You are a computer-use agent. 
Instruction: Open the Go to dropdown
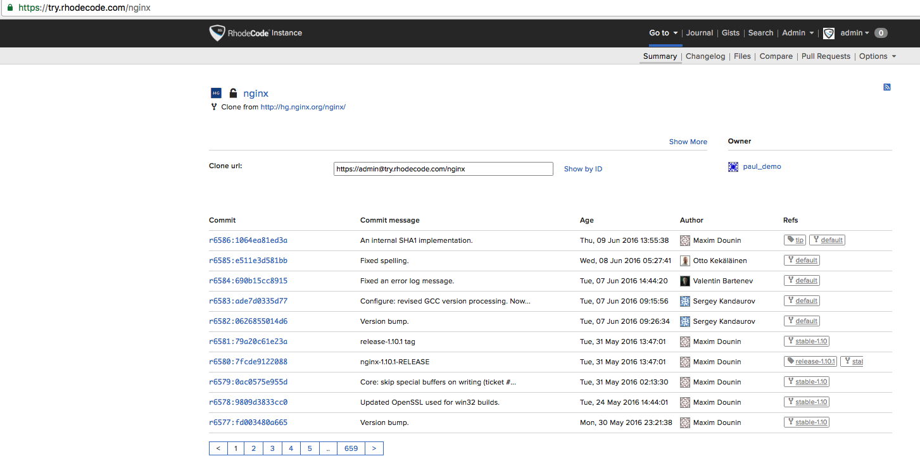click(x=664, y=33)
